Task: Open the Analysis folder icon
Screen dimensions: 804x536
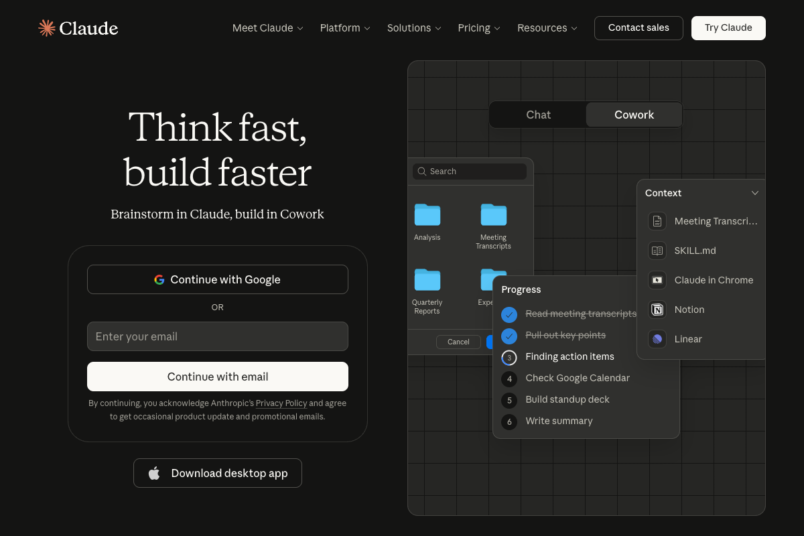Action: pyautogui.click(x=427, y=214)
